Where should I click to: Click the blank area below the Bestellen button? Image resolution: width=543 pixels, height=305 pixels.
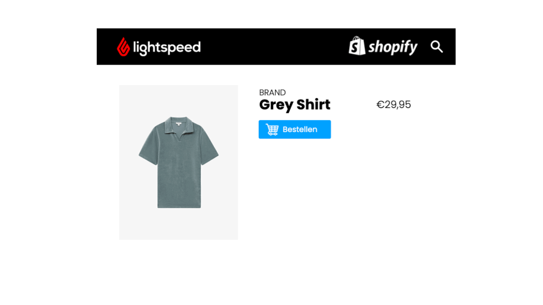[x=335, y=191]
